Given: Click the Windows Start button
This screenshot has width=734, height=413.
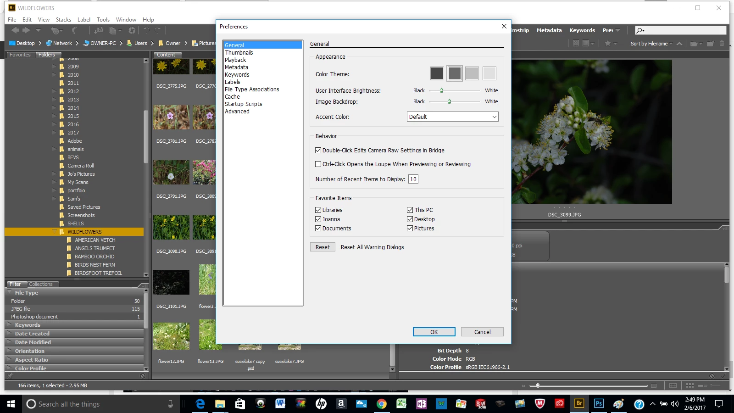Looking at the screenshot, I should tap(11, 404).
